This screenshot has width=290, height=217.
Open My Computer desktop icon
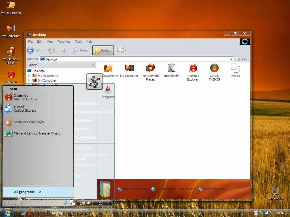11,31
